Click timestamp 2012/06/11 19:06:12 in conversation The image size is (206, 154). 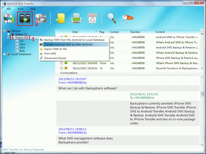click(72, 129)
